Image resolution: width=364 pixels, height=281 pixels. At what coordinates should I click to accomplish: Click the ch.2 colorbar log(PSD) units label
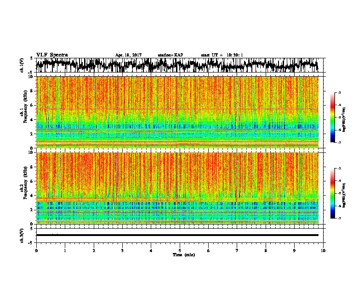coord(344,195)
